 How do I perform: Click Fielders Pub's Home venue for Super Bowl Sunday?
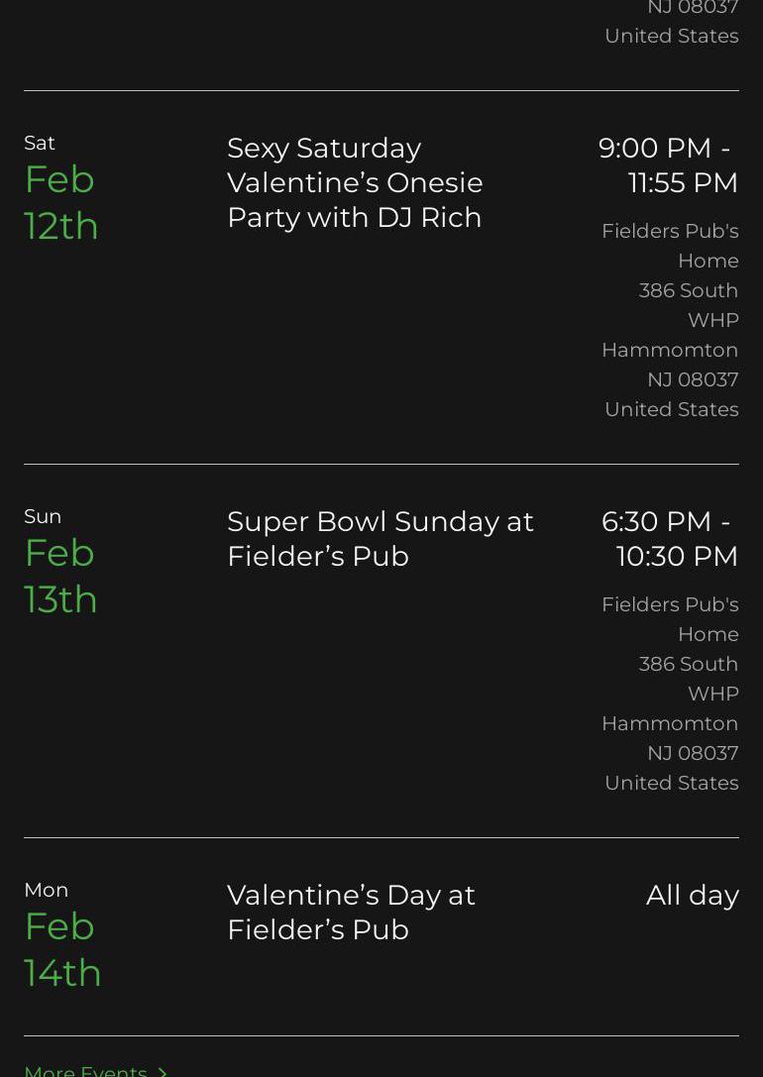pyautogui.click(x=670, y=618)
